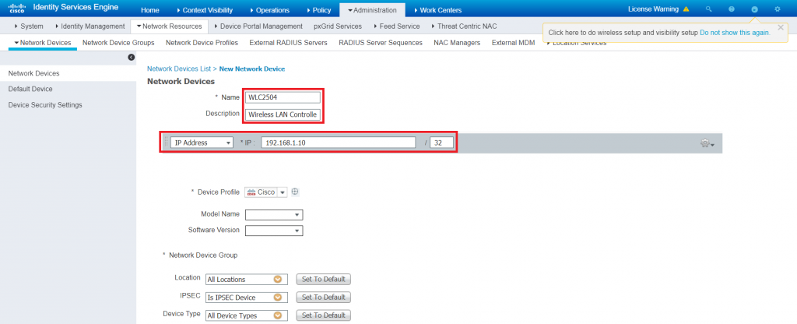Image resolution: width=797 pixels, height=324 pixels.
Task: Switch to Network Device Groups tab
Action: coord(118,43)
